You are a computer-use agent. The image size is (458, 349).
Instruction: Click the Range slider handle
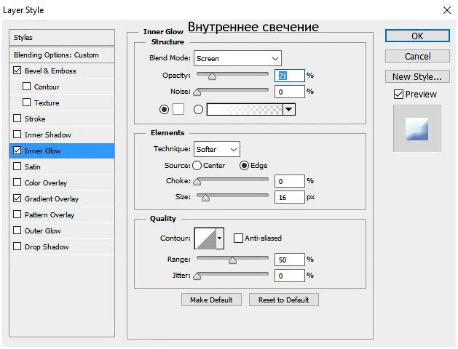[232, 260]
